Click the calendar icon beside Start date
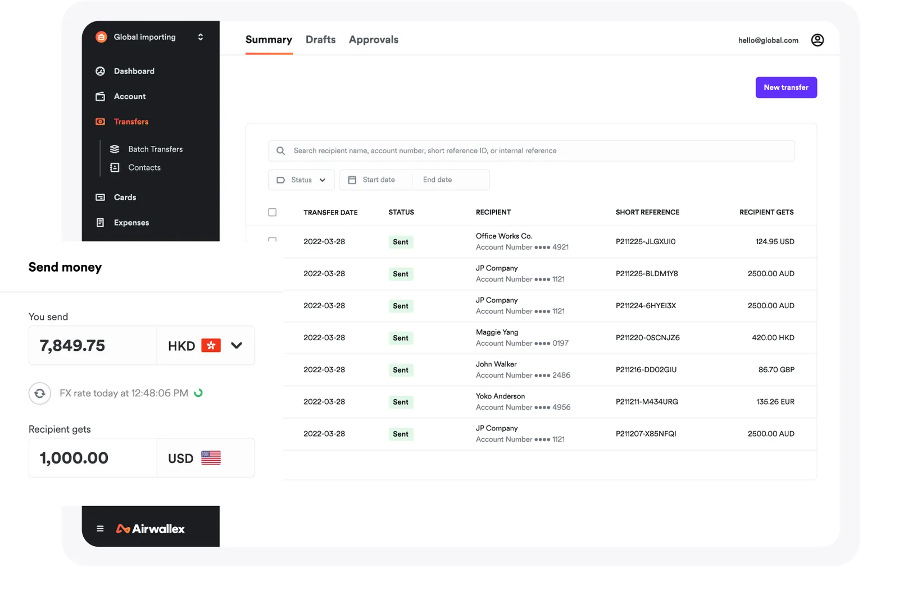 click(352, 180)
